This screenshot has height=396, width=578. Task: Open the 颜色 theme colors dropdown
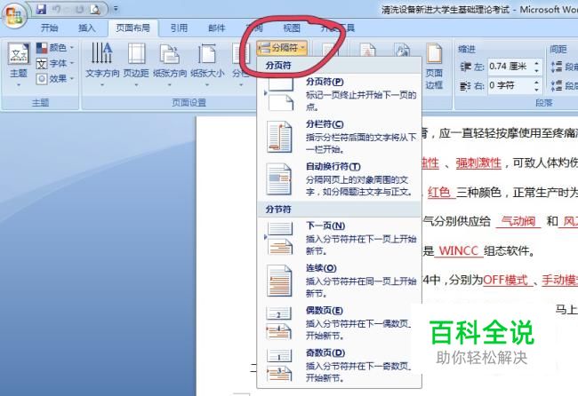point(55,47)
